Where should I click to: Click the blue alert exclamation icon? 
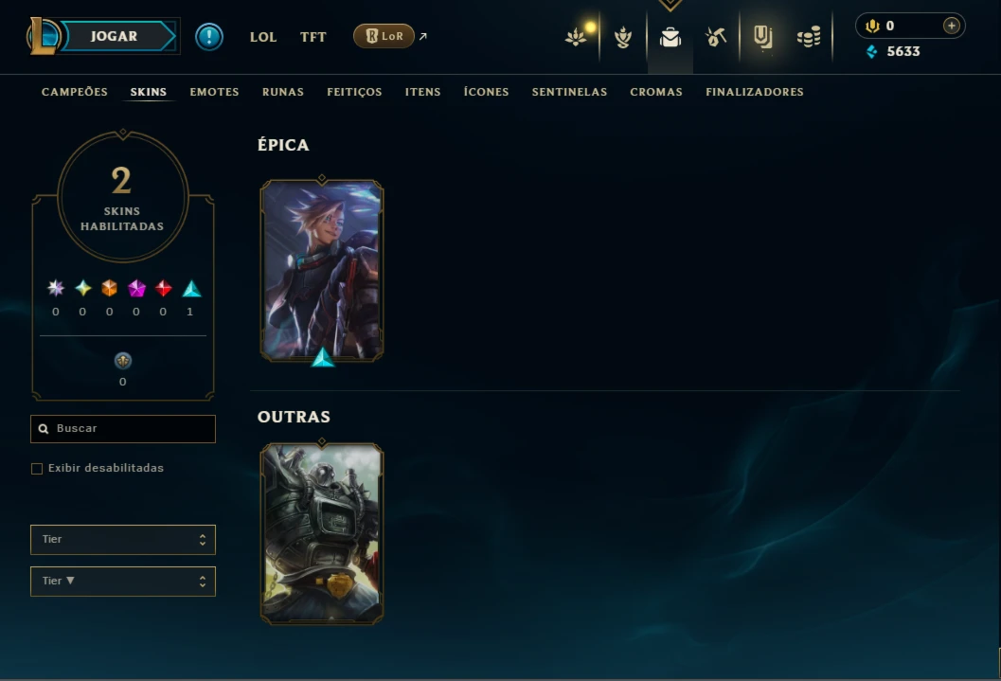208,36
